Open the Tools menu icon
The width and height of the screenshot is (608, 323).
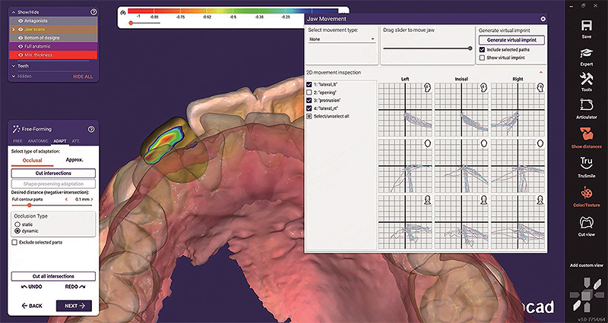coord(586,80)
